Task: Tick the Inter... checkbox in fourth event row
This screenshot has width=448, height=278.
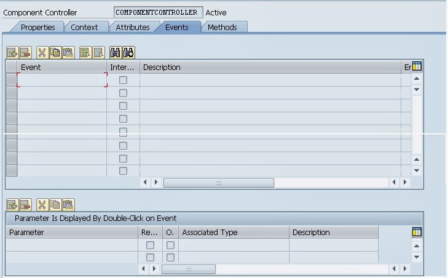Action: pos(123,118)
